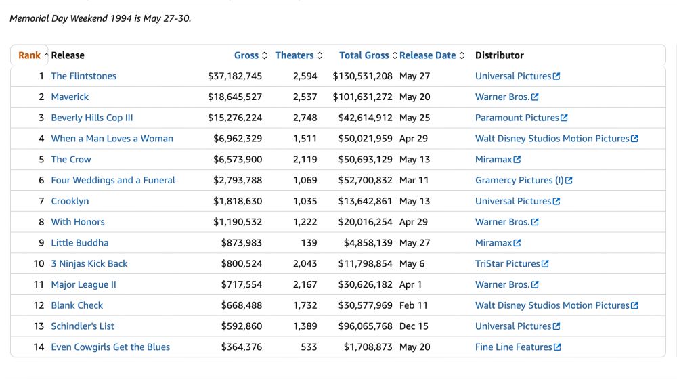Sort by Release Date column header

(427, 55)
